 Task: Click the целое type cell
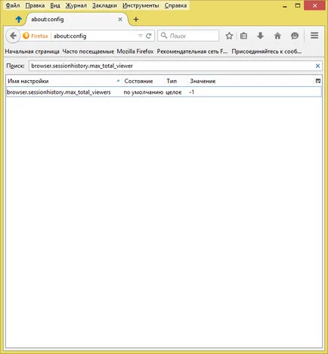coord(174,92)
